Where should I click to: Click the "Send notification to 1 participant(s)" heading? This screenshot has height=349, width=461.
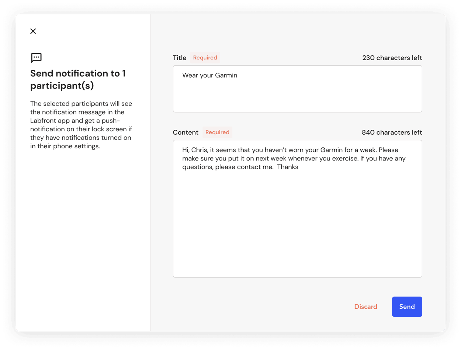click(x=78, y=79)
